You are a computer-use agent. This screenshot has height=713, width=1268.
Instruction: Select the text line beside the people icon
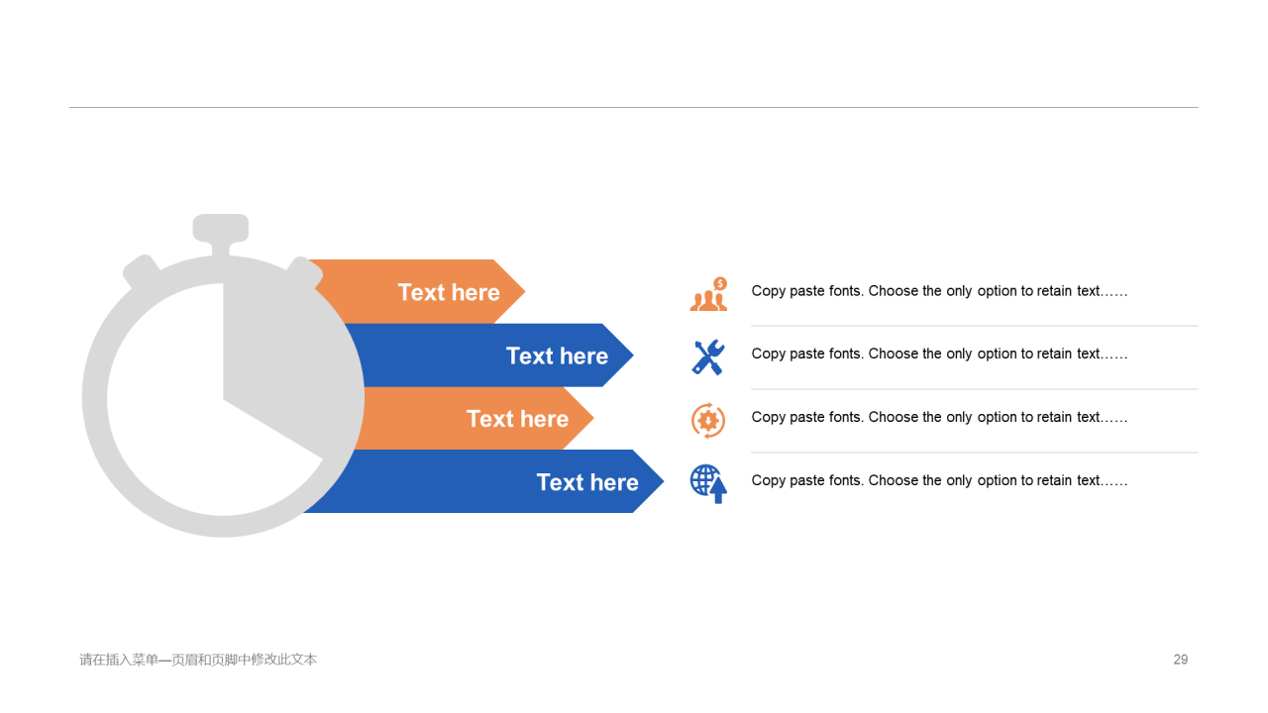point(939,291)
